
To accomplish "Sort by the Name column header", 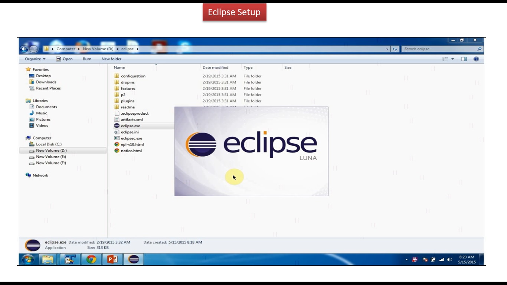I will pos(119,68).
